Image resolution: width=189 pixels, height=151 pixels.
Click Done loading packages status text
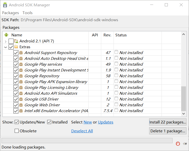click(x=23, y=147)
